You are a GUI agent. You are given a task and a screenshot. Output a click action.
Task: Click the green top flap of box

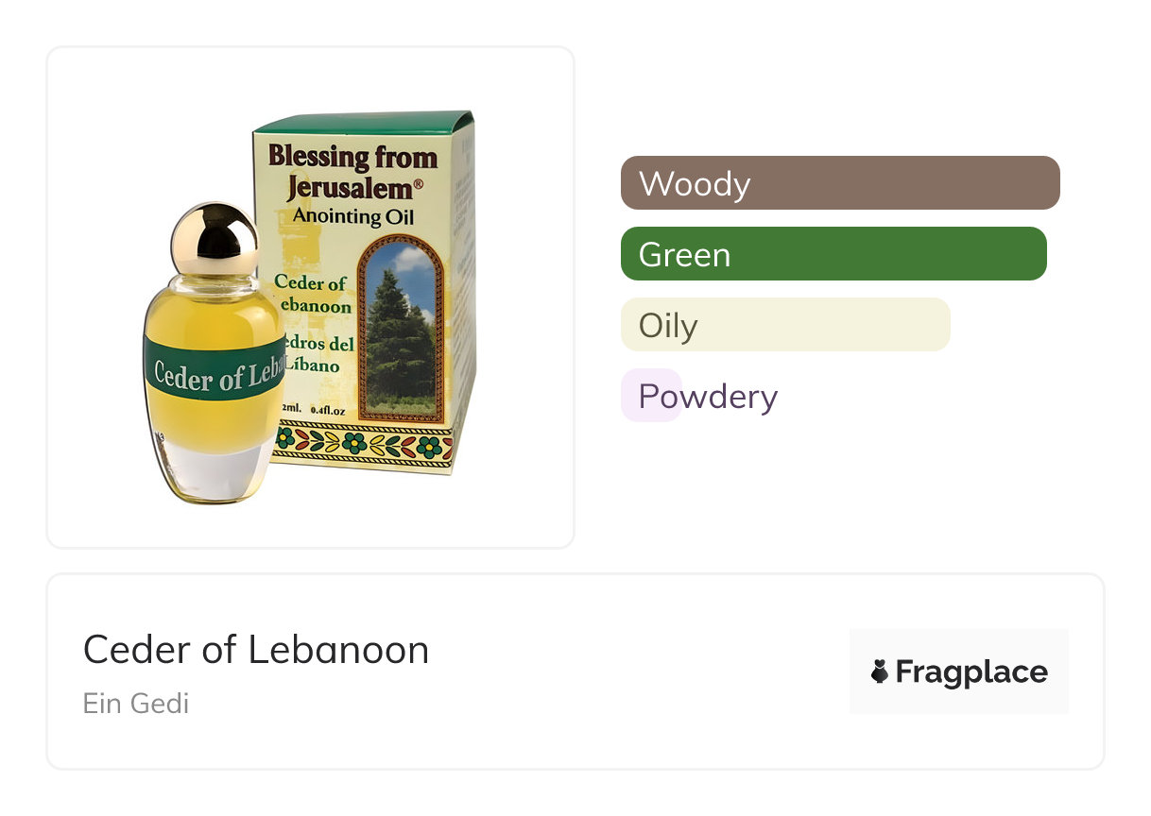365,123
